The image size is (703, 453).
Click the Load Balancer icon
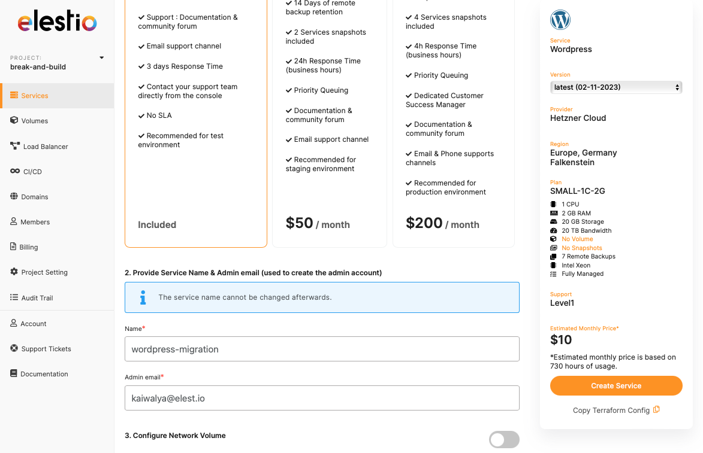point(15,146)
